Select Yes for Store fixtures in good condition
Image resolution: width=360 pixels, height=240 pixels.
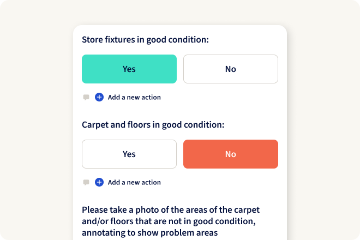[x=129, y=69]
